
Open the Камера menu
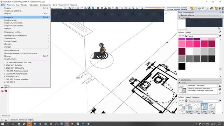point(24,5)
